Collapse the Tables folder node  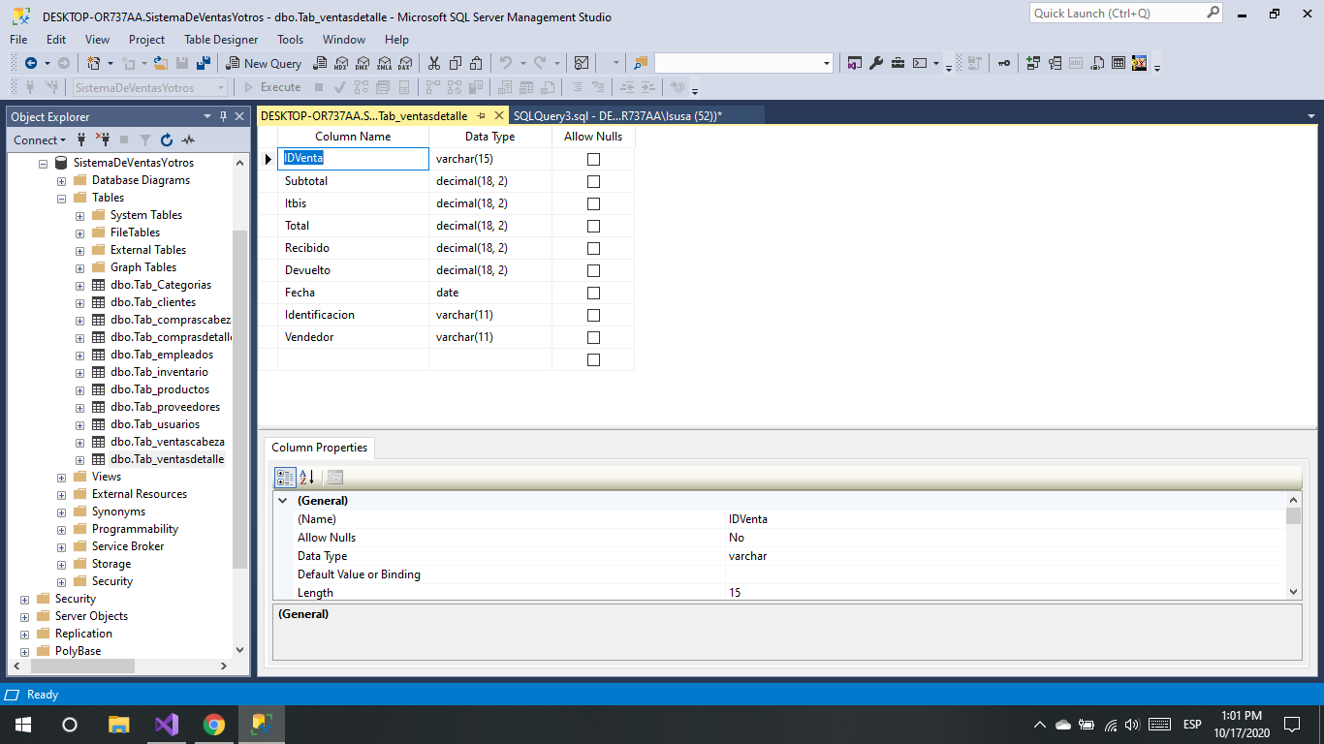[62, 198]
